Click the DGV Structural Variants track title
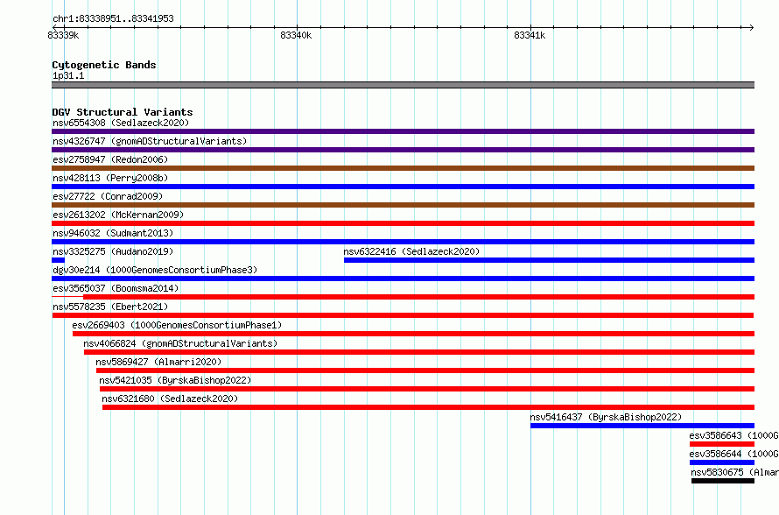The width and height of the screenshot is (779, 515). click(x=123, y=112)
